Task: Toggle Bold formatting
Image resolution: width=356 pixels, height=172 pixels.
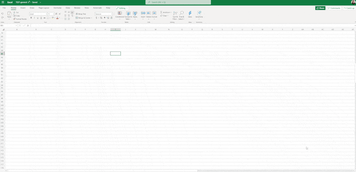Action: pyautogui.click(x=31, y=17)
